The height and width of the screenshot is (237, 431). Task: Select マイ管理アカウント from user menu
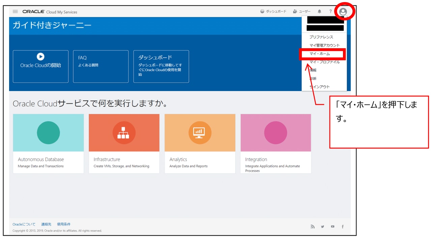click(x=324, y=45)
